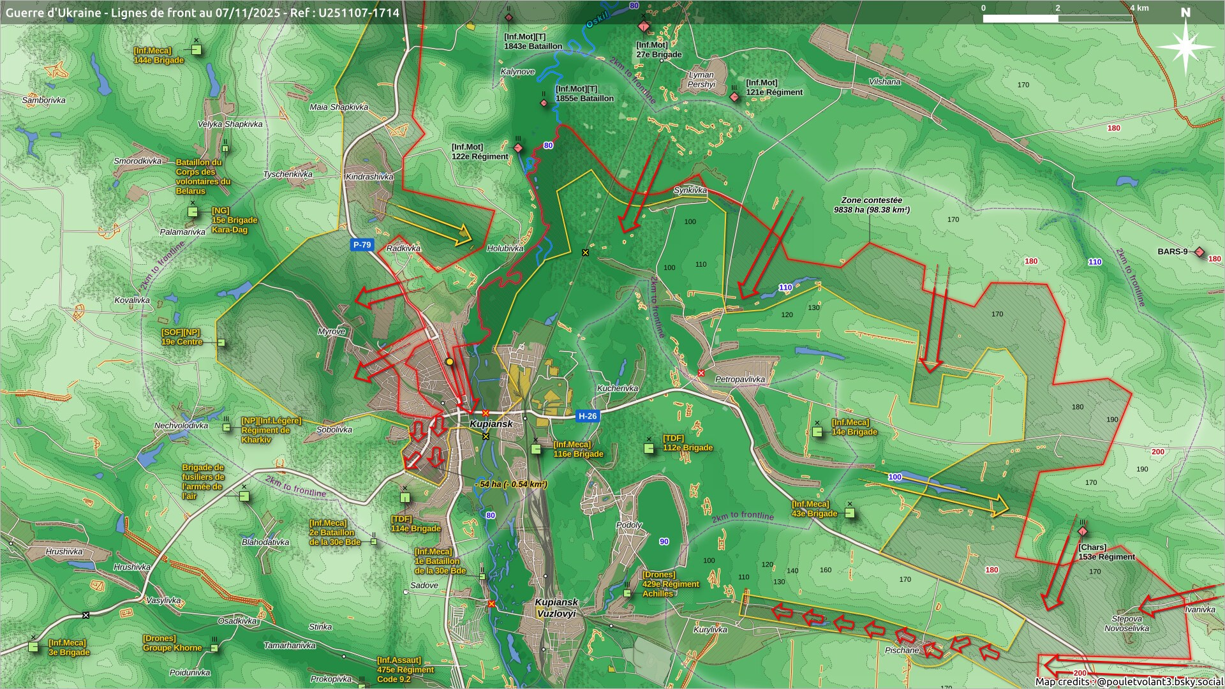Click the map title header text
Viewport: 1225px width, 689px height.
[202, 12]
